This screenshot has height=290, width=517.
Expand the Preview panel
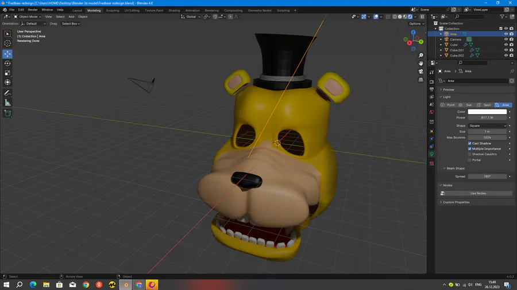tap(448, 89)
